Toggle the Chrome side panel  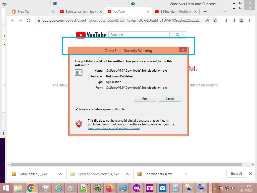click(233, 20)
